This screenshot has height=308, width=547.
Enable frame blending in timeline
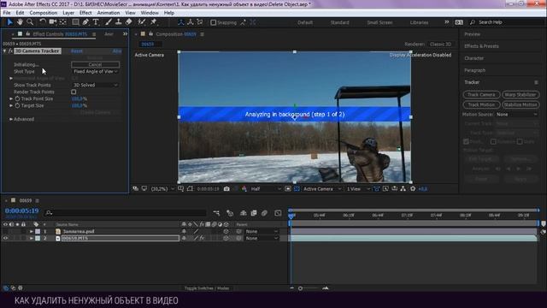point(254,213)
